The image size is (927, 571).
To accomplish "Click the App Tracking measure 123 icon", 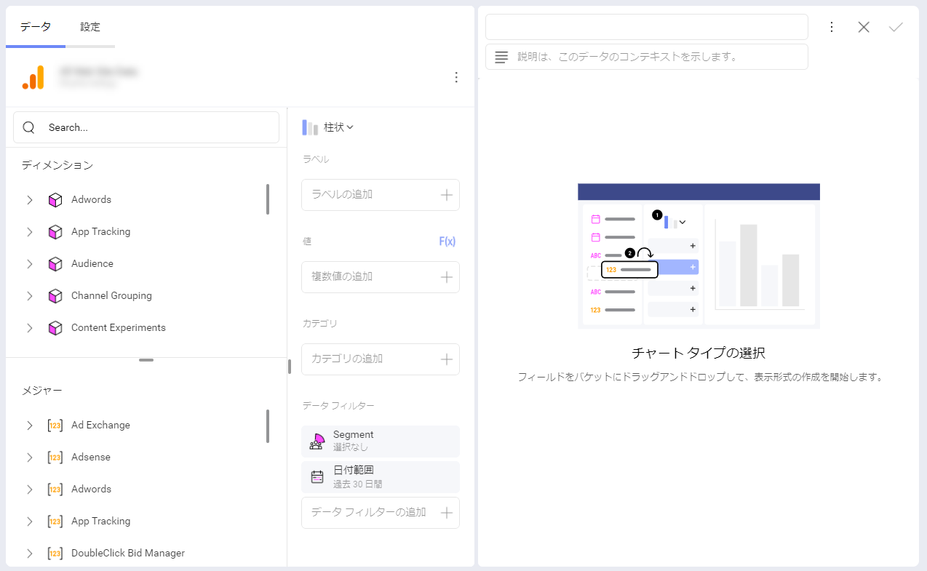I will (55, 522).
